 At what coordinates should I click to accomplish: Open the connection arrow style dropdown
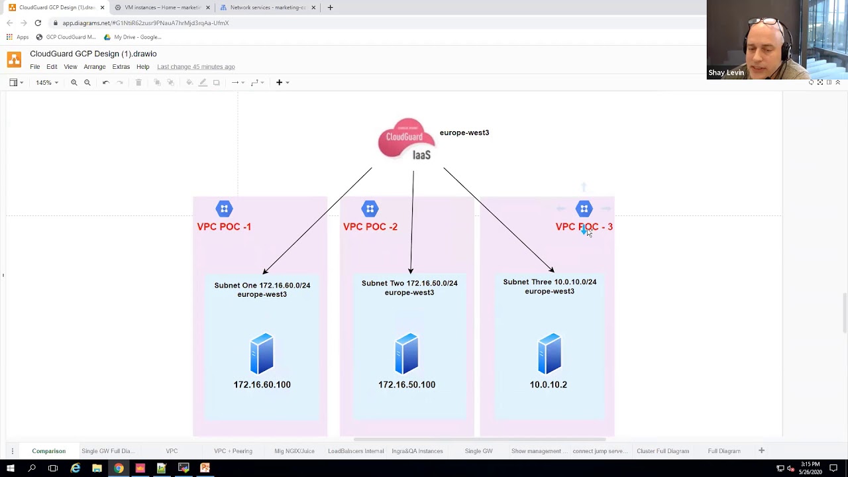237,82
